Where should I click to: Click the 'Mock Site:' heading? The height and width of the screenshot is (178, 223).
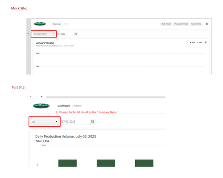point(19,8)
